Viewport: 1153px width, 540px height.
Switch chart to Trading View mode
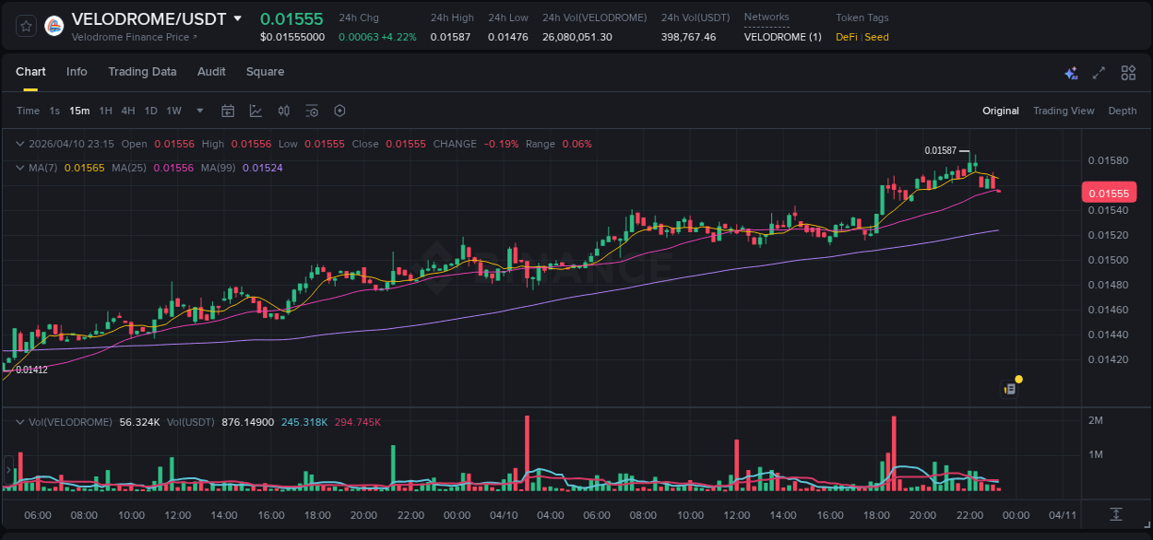point(1064,111)
